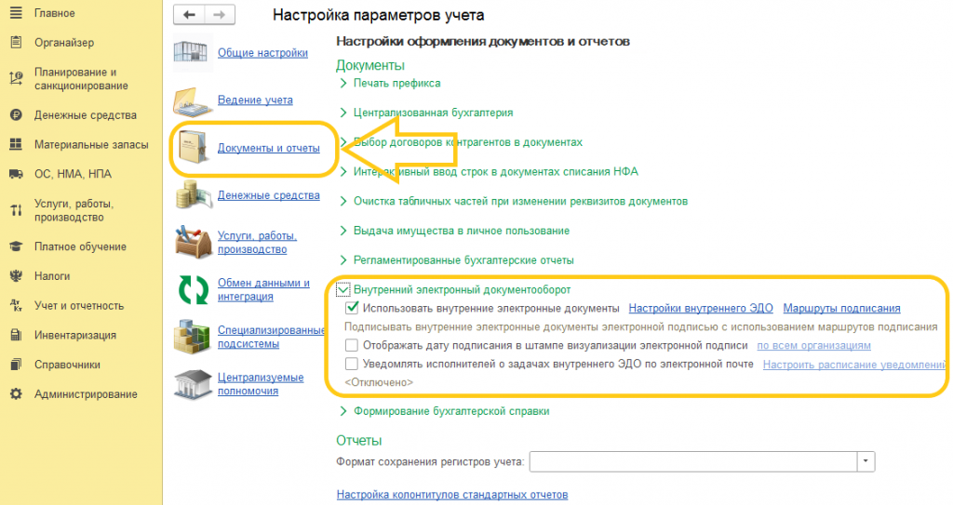Open the Инвентаризация menu section
Image resolution: width=953 pixels, height=505 pixels.
coord(75,335)
